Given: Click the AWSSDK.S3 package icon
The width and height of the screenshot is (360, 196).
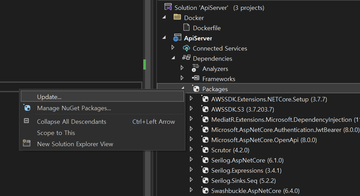Looking at the screenshot, I should pyautogui.click(x=205, y=109).
